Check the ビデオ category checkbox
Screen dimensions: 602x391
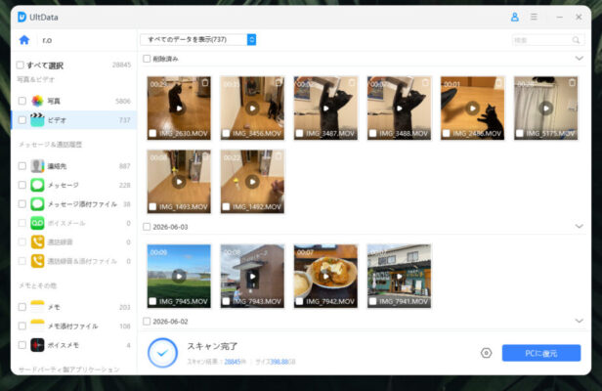click(x=22, y=120)
